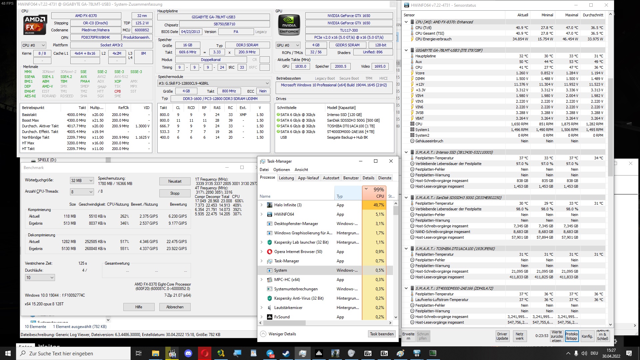This screenshot has width=640, height=360.
Task: Open the Optionen menu in Task-Manager
Action: click(281, 170)
